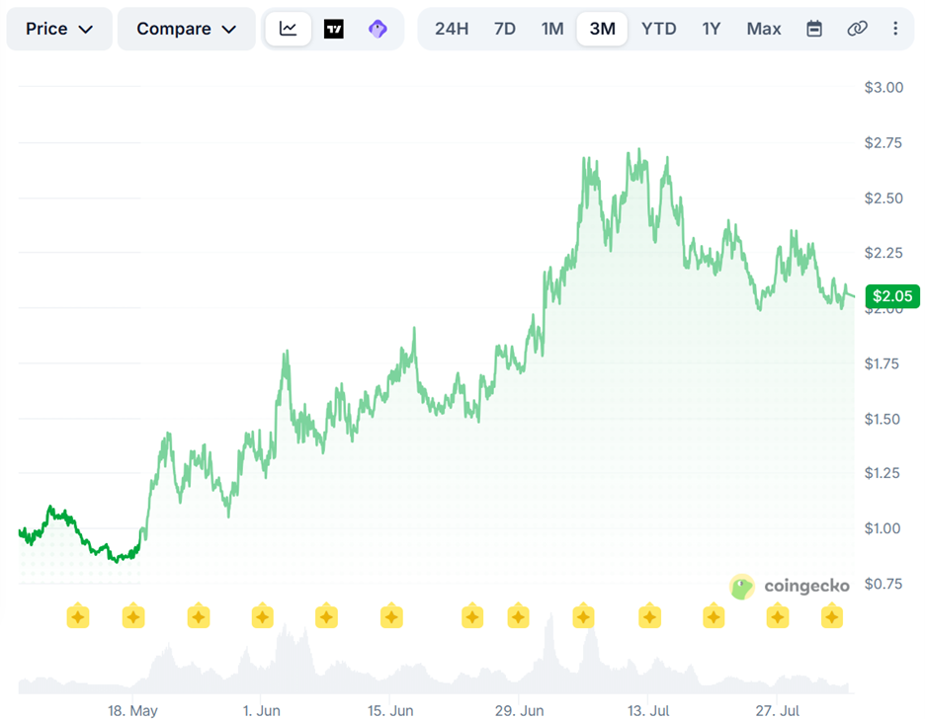This screenshot has width=925, height=719.
Task: Open the Compare dropdown
Action: point(187,29)
